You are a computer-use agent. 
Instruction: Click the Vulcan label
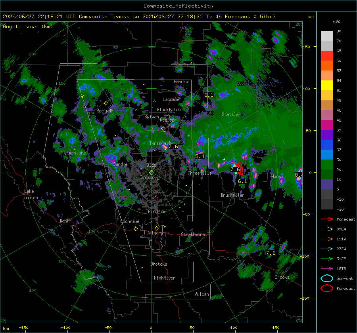[202, 294]
